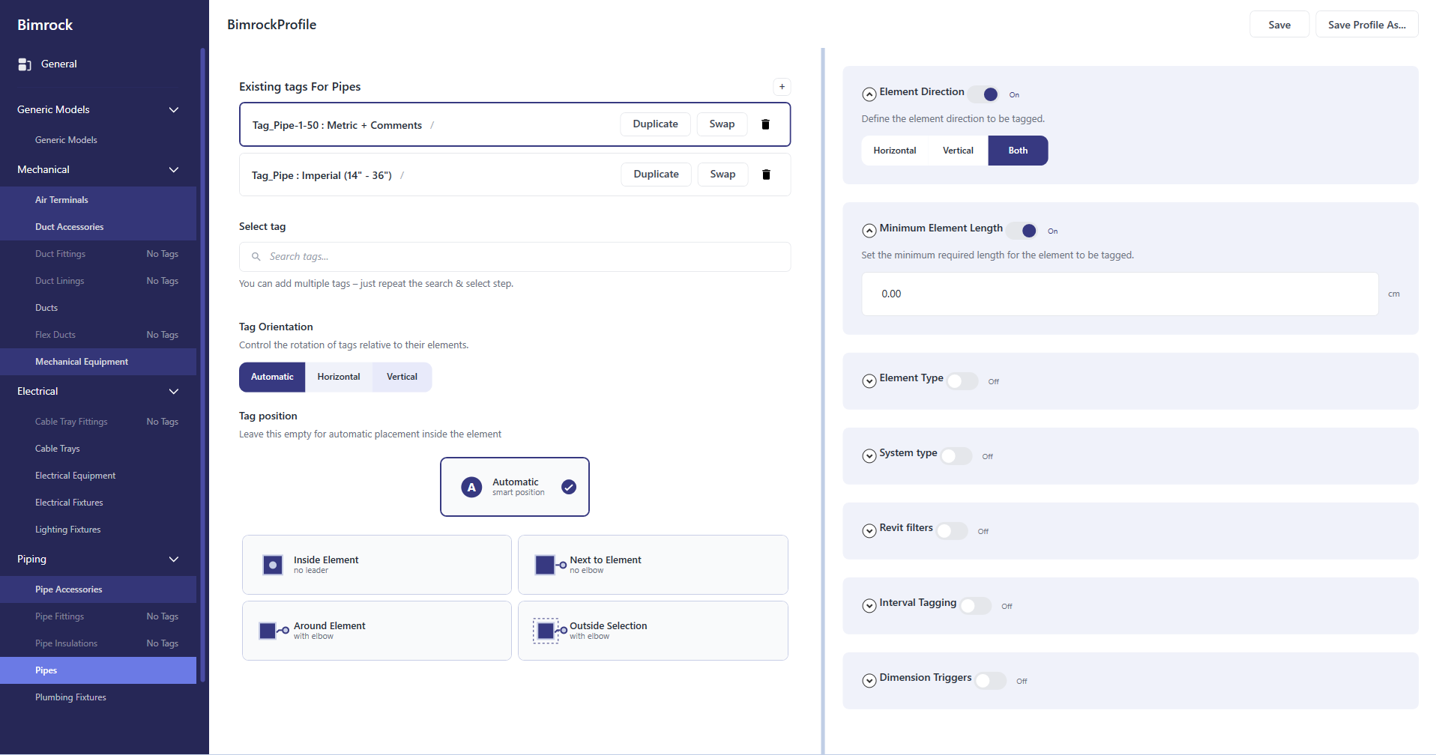Viewport: 1436px width, 755px height.
Task: Collapse the Minimum Element Length section
Action: click(x=869, y=230)
